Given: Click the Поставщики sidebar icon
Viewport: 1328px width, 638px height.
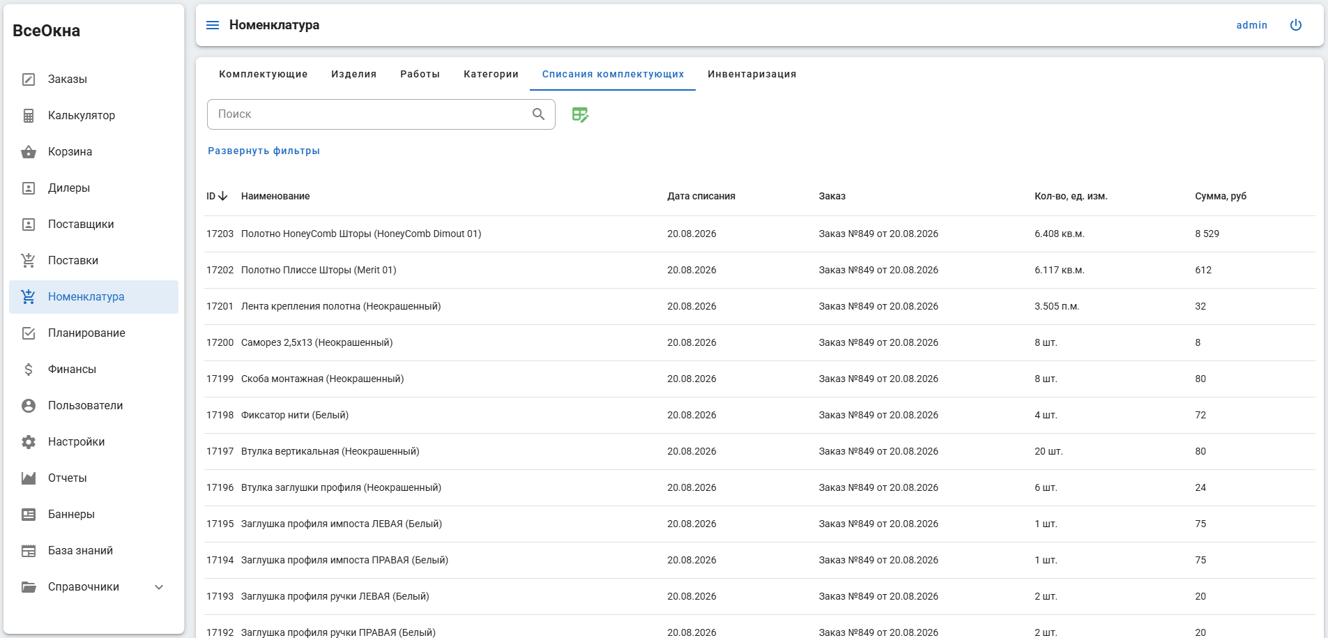Looking at the screenshot, I should pyautogui.click(x=29, y=225).
